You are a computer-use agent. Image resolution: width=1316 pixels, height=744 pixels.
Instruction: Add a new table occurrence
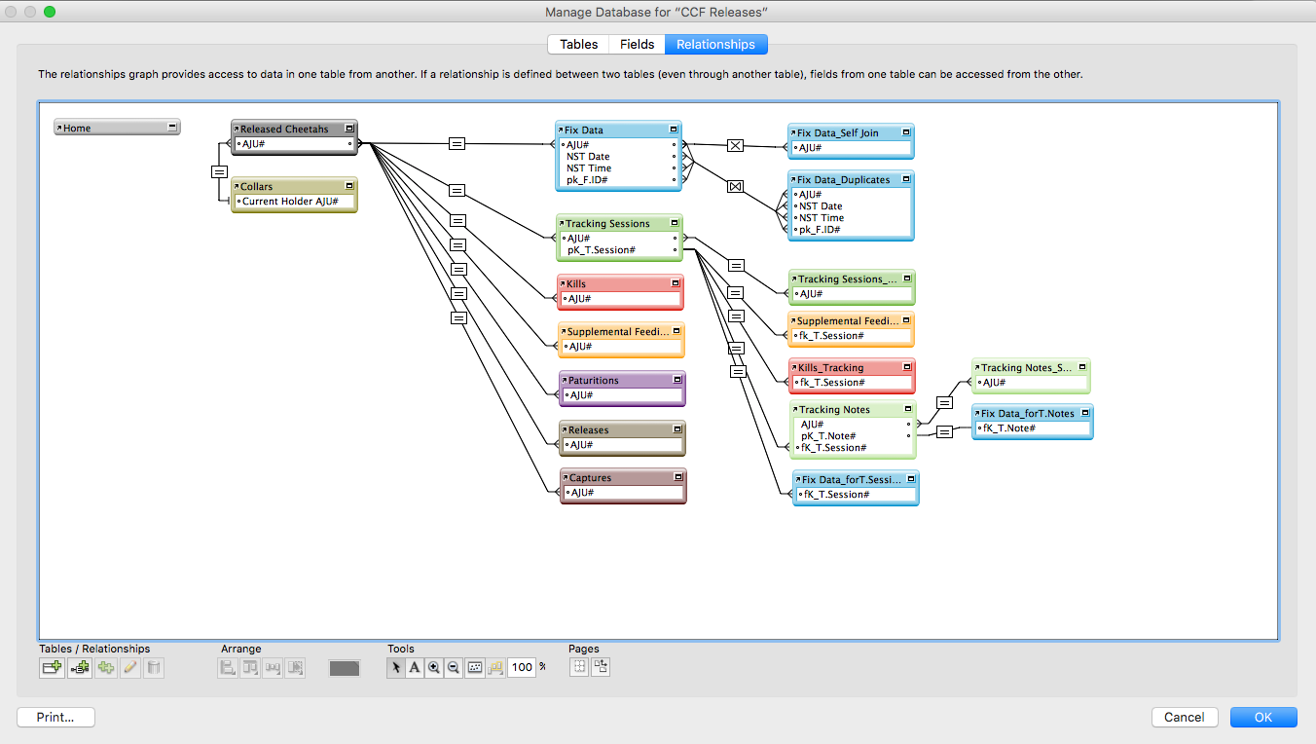(52, 668)
